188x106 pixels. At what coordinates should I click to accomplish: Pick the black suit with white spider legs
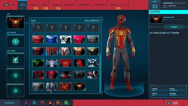(52, 63)
